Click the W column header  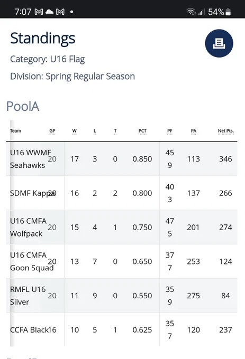[74, 131]
